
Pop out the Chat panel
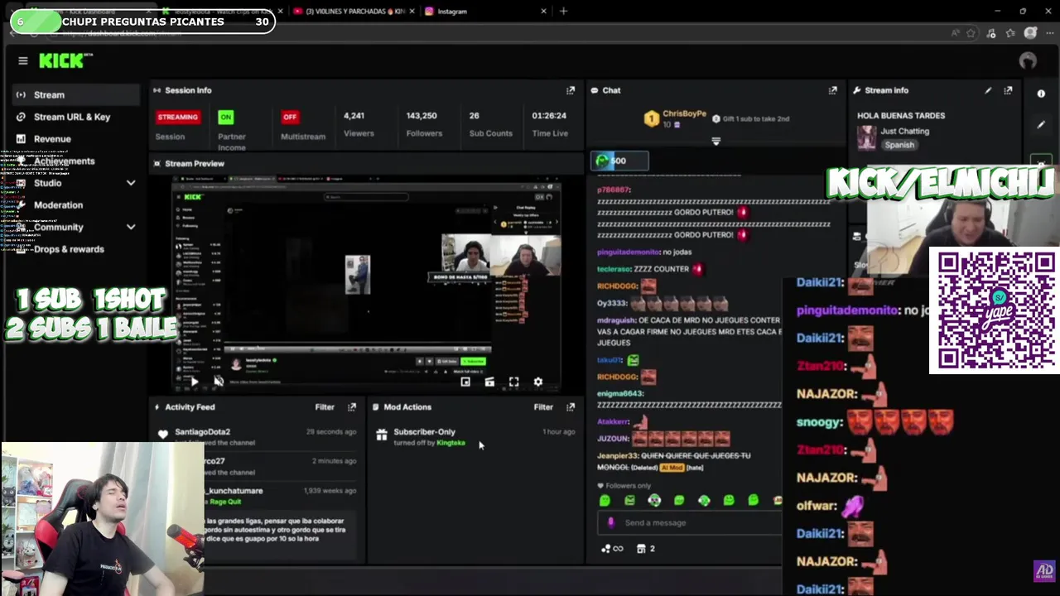[x=832, y=90]
